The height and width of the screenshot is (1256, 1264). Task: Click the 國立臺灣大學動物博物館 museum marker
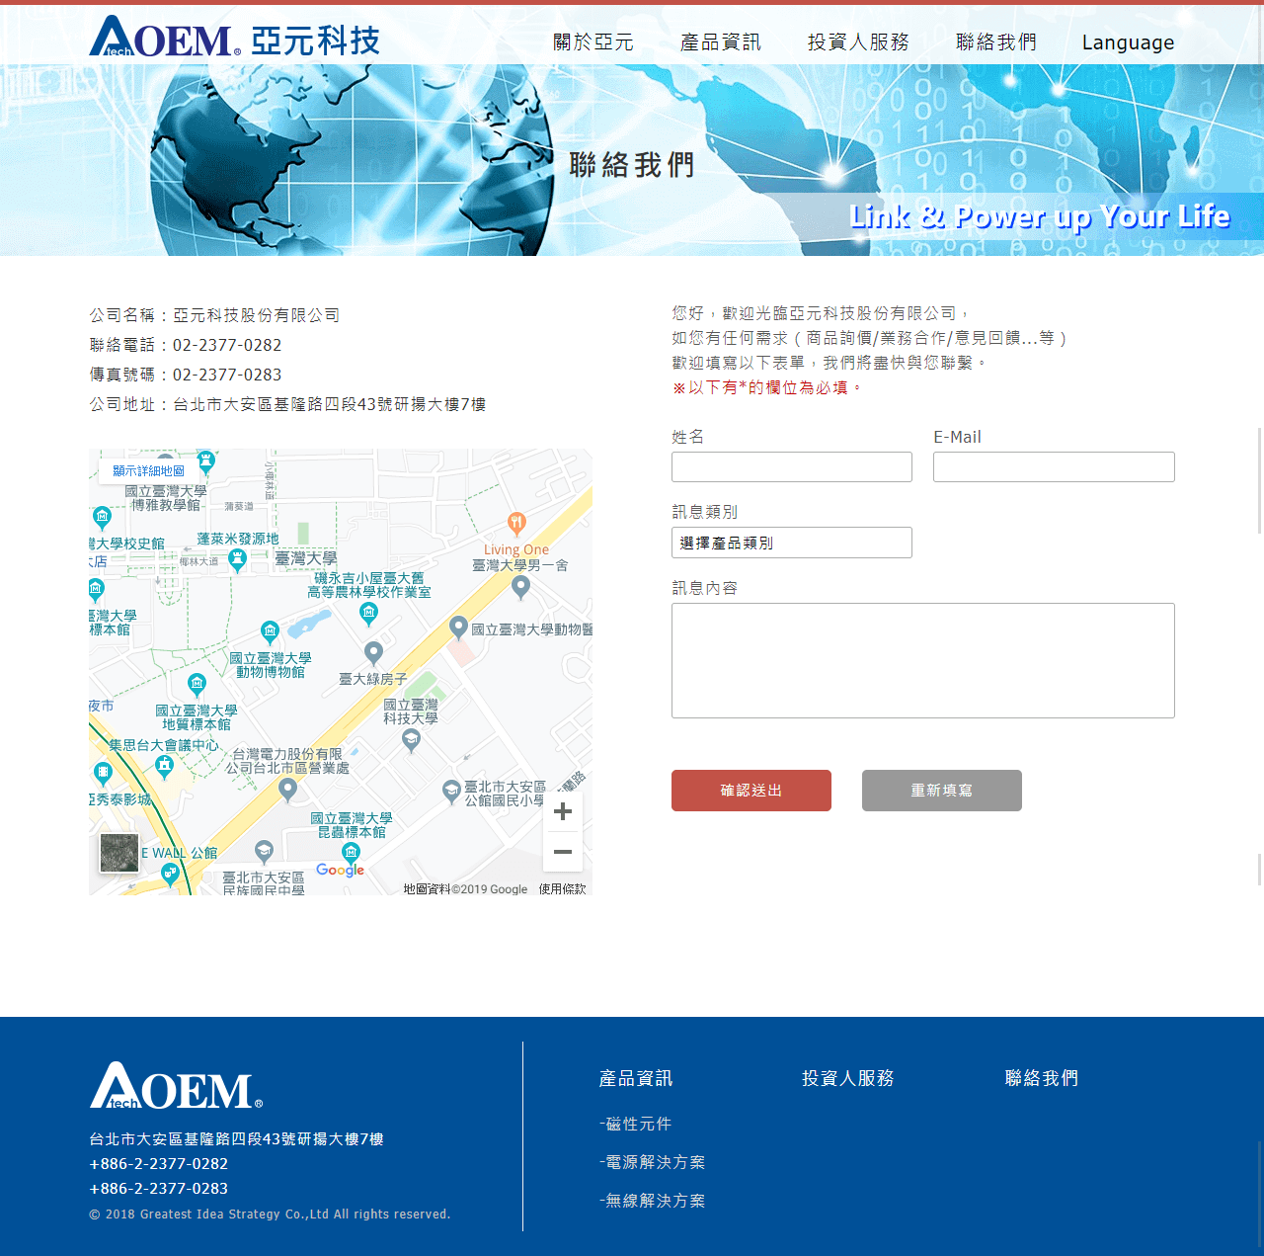pos(270,631)
